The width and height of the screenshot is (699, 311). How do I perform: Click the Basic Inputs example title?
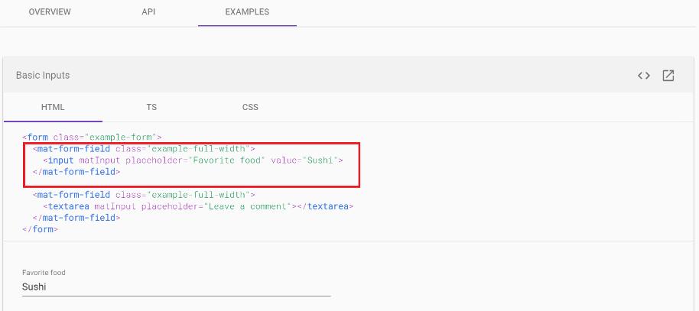(43, 76)
